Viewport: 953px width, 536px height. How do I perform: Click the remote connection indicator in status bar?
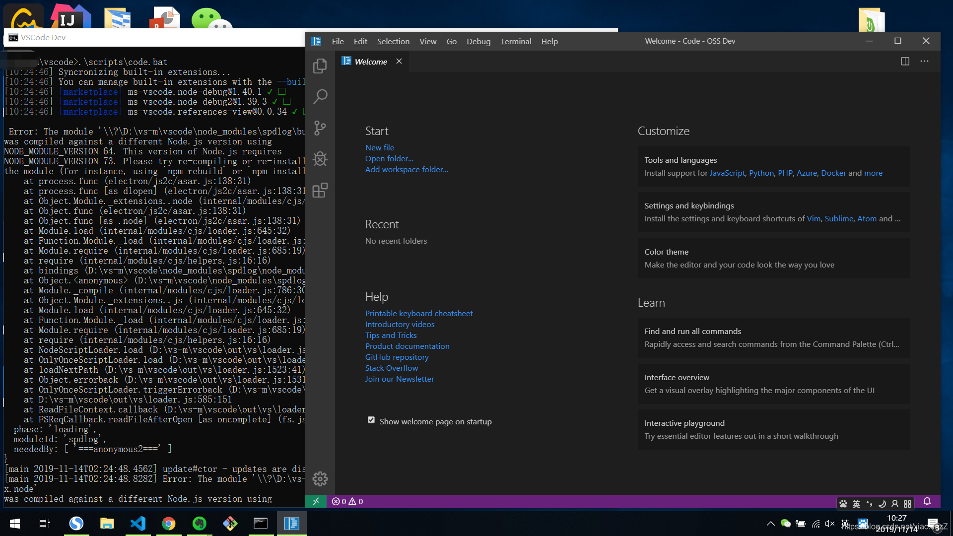coord(316,501)
